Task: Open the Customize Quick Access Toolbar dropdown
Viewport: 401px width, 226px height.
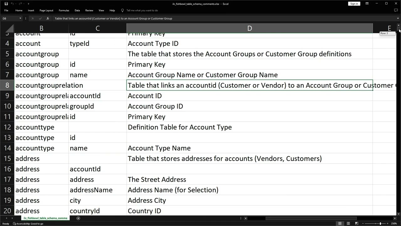Action: pyautogui.click(x=29, y=4)
